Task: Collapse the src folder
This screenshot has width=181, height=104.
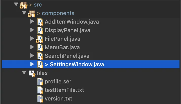Action: tap(16, 5)
